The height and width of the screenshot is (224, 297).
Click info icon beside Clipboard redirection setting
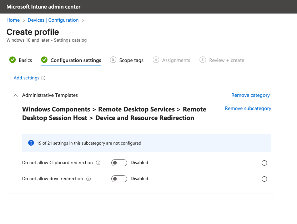pyautogui.click(x=98, y=163)
